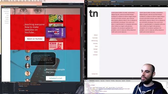Click Watch on YouTube button in mockup
The height and width of the screenshot is (94, 168).
(35, 39)
